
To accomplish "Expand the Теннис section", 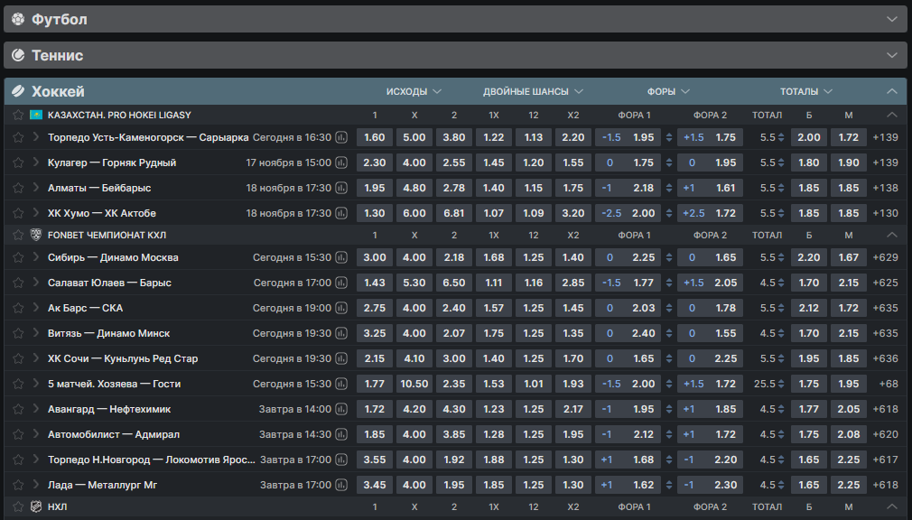I will (891, 55).
